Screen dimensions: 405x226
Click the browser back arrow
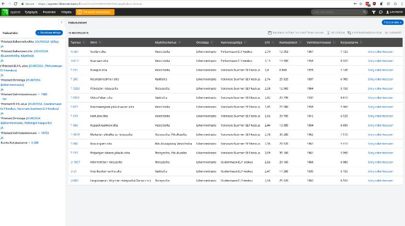click(x=3, y=4)
